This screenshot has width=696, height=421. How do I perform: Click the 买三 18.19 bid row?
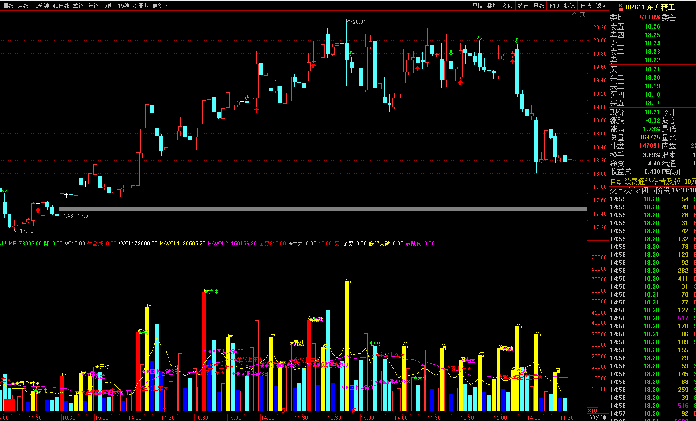(x=653, y=86)
